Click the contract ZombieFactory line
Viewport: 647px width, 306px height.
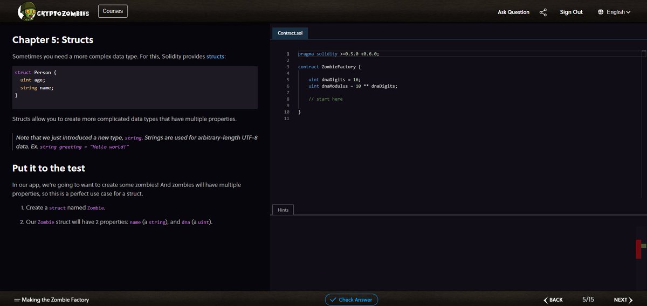tap(329, 67)
